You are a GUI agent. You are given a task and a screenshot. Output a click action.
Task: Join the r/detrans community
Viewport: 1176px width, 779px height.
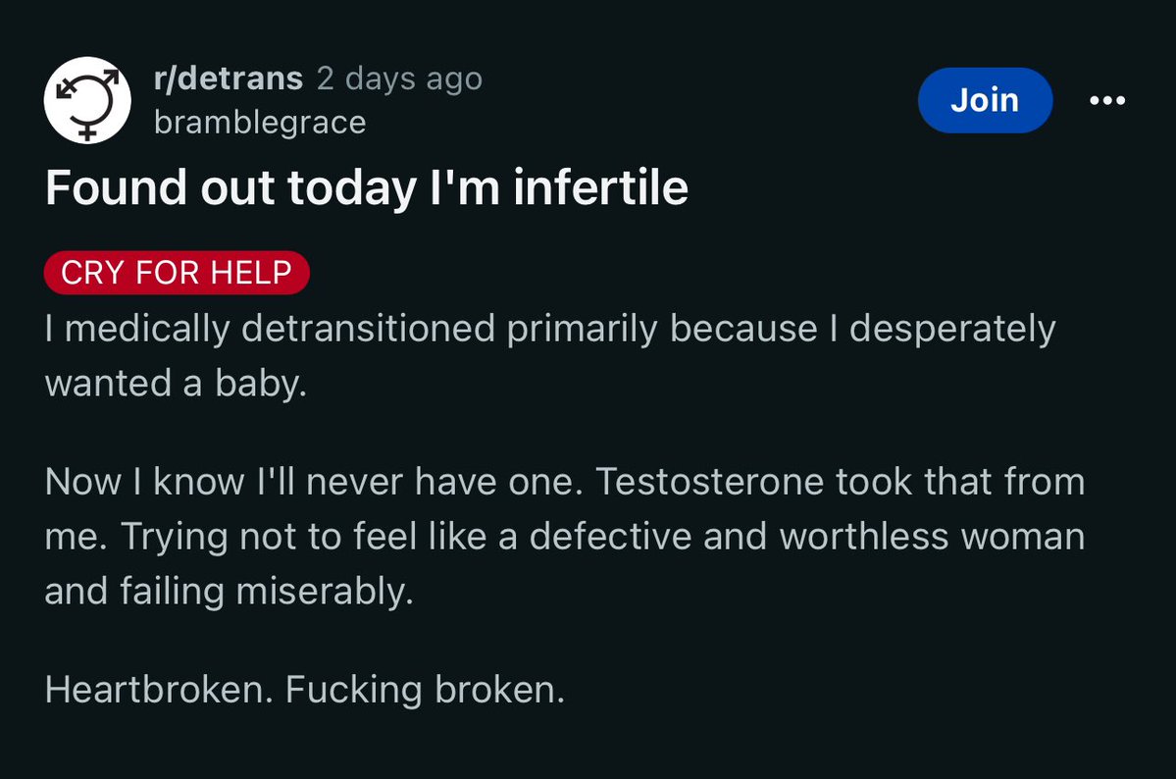tap(984, 100)
